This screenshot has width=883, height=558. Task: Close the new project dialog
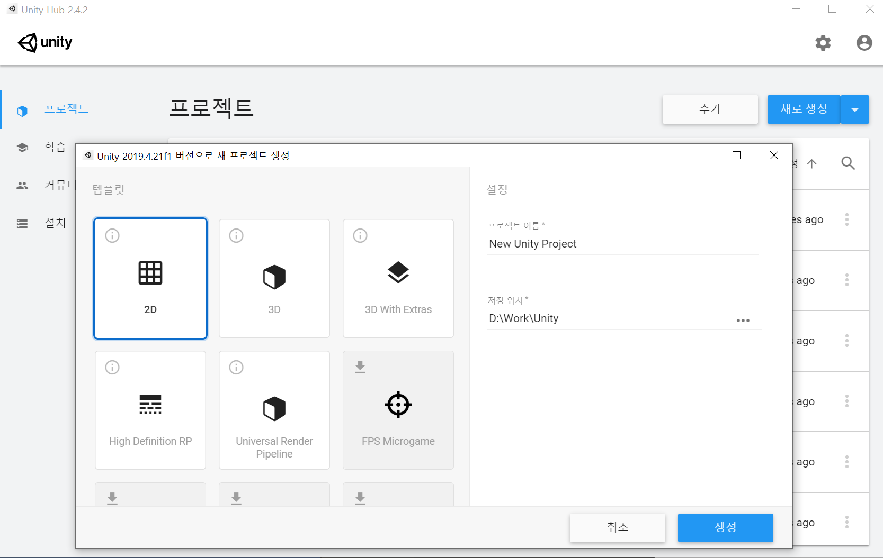coord(774,155)
